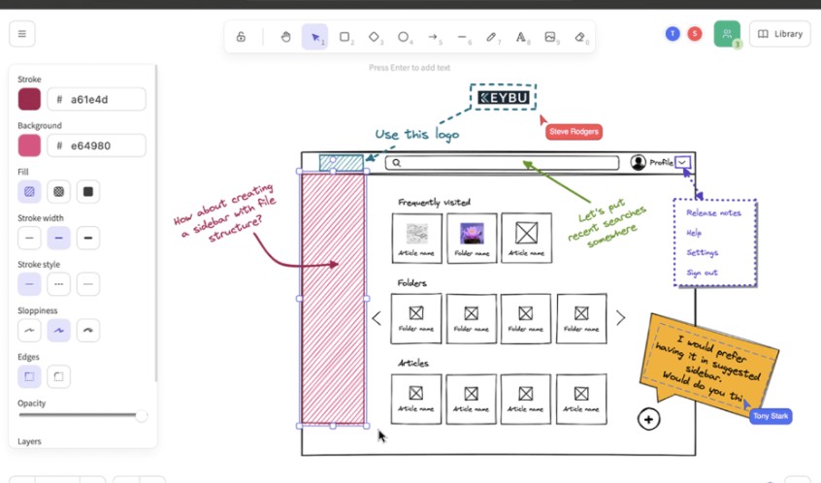Click the Insert image tool
Screen dimensions: 821x483
pyautogui.click(x=551, y=37)
